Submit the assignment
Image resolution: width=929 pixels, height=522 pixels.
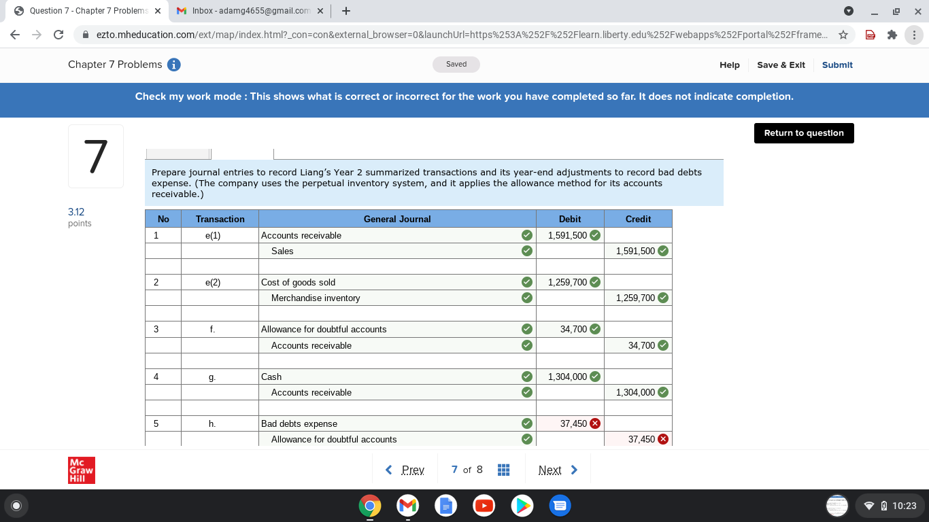pos(837,65)
